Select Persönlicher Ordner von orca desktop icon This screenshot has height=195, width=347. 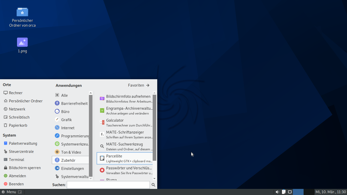pyautogui.click(x=22, y=17)
